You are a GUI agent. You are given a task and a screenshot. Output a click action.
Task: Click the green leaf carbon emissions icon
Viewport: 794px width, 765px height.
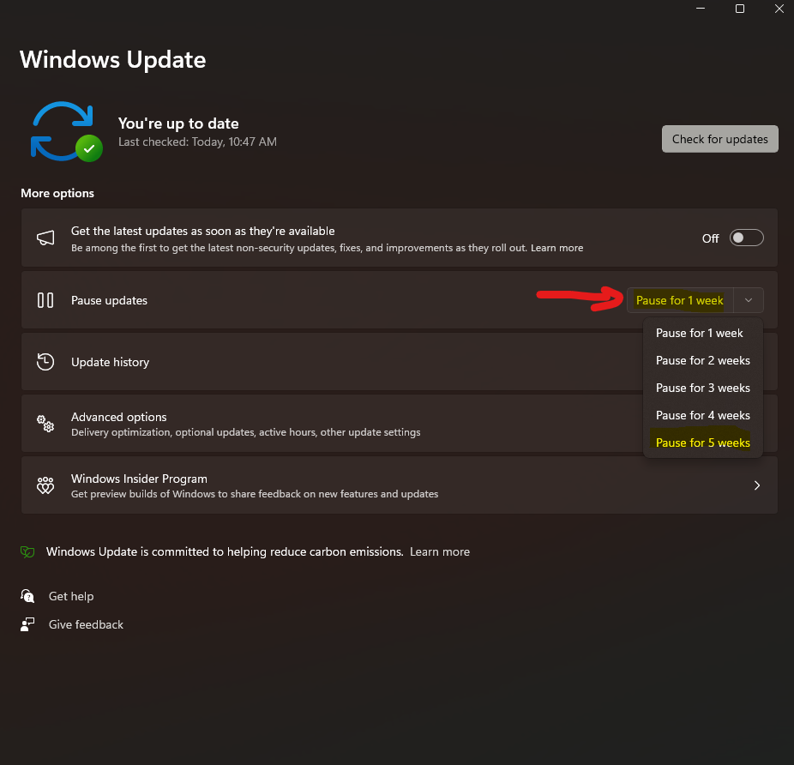coord(27,551)
